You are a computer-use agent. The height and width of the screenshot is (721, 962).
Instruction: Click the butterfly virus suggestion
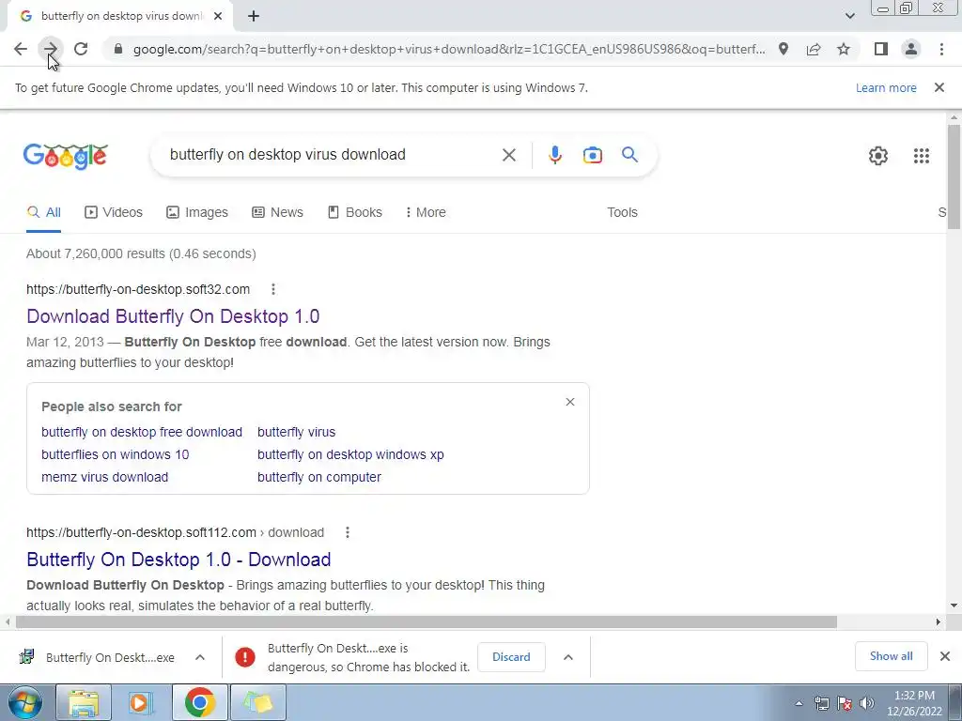pyautogui.click(x=296, y=432)
